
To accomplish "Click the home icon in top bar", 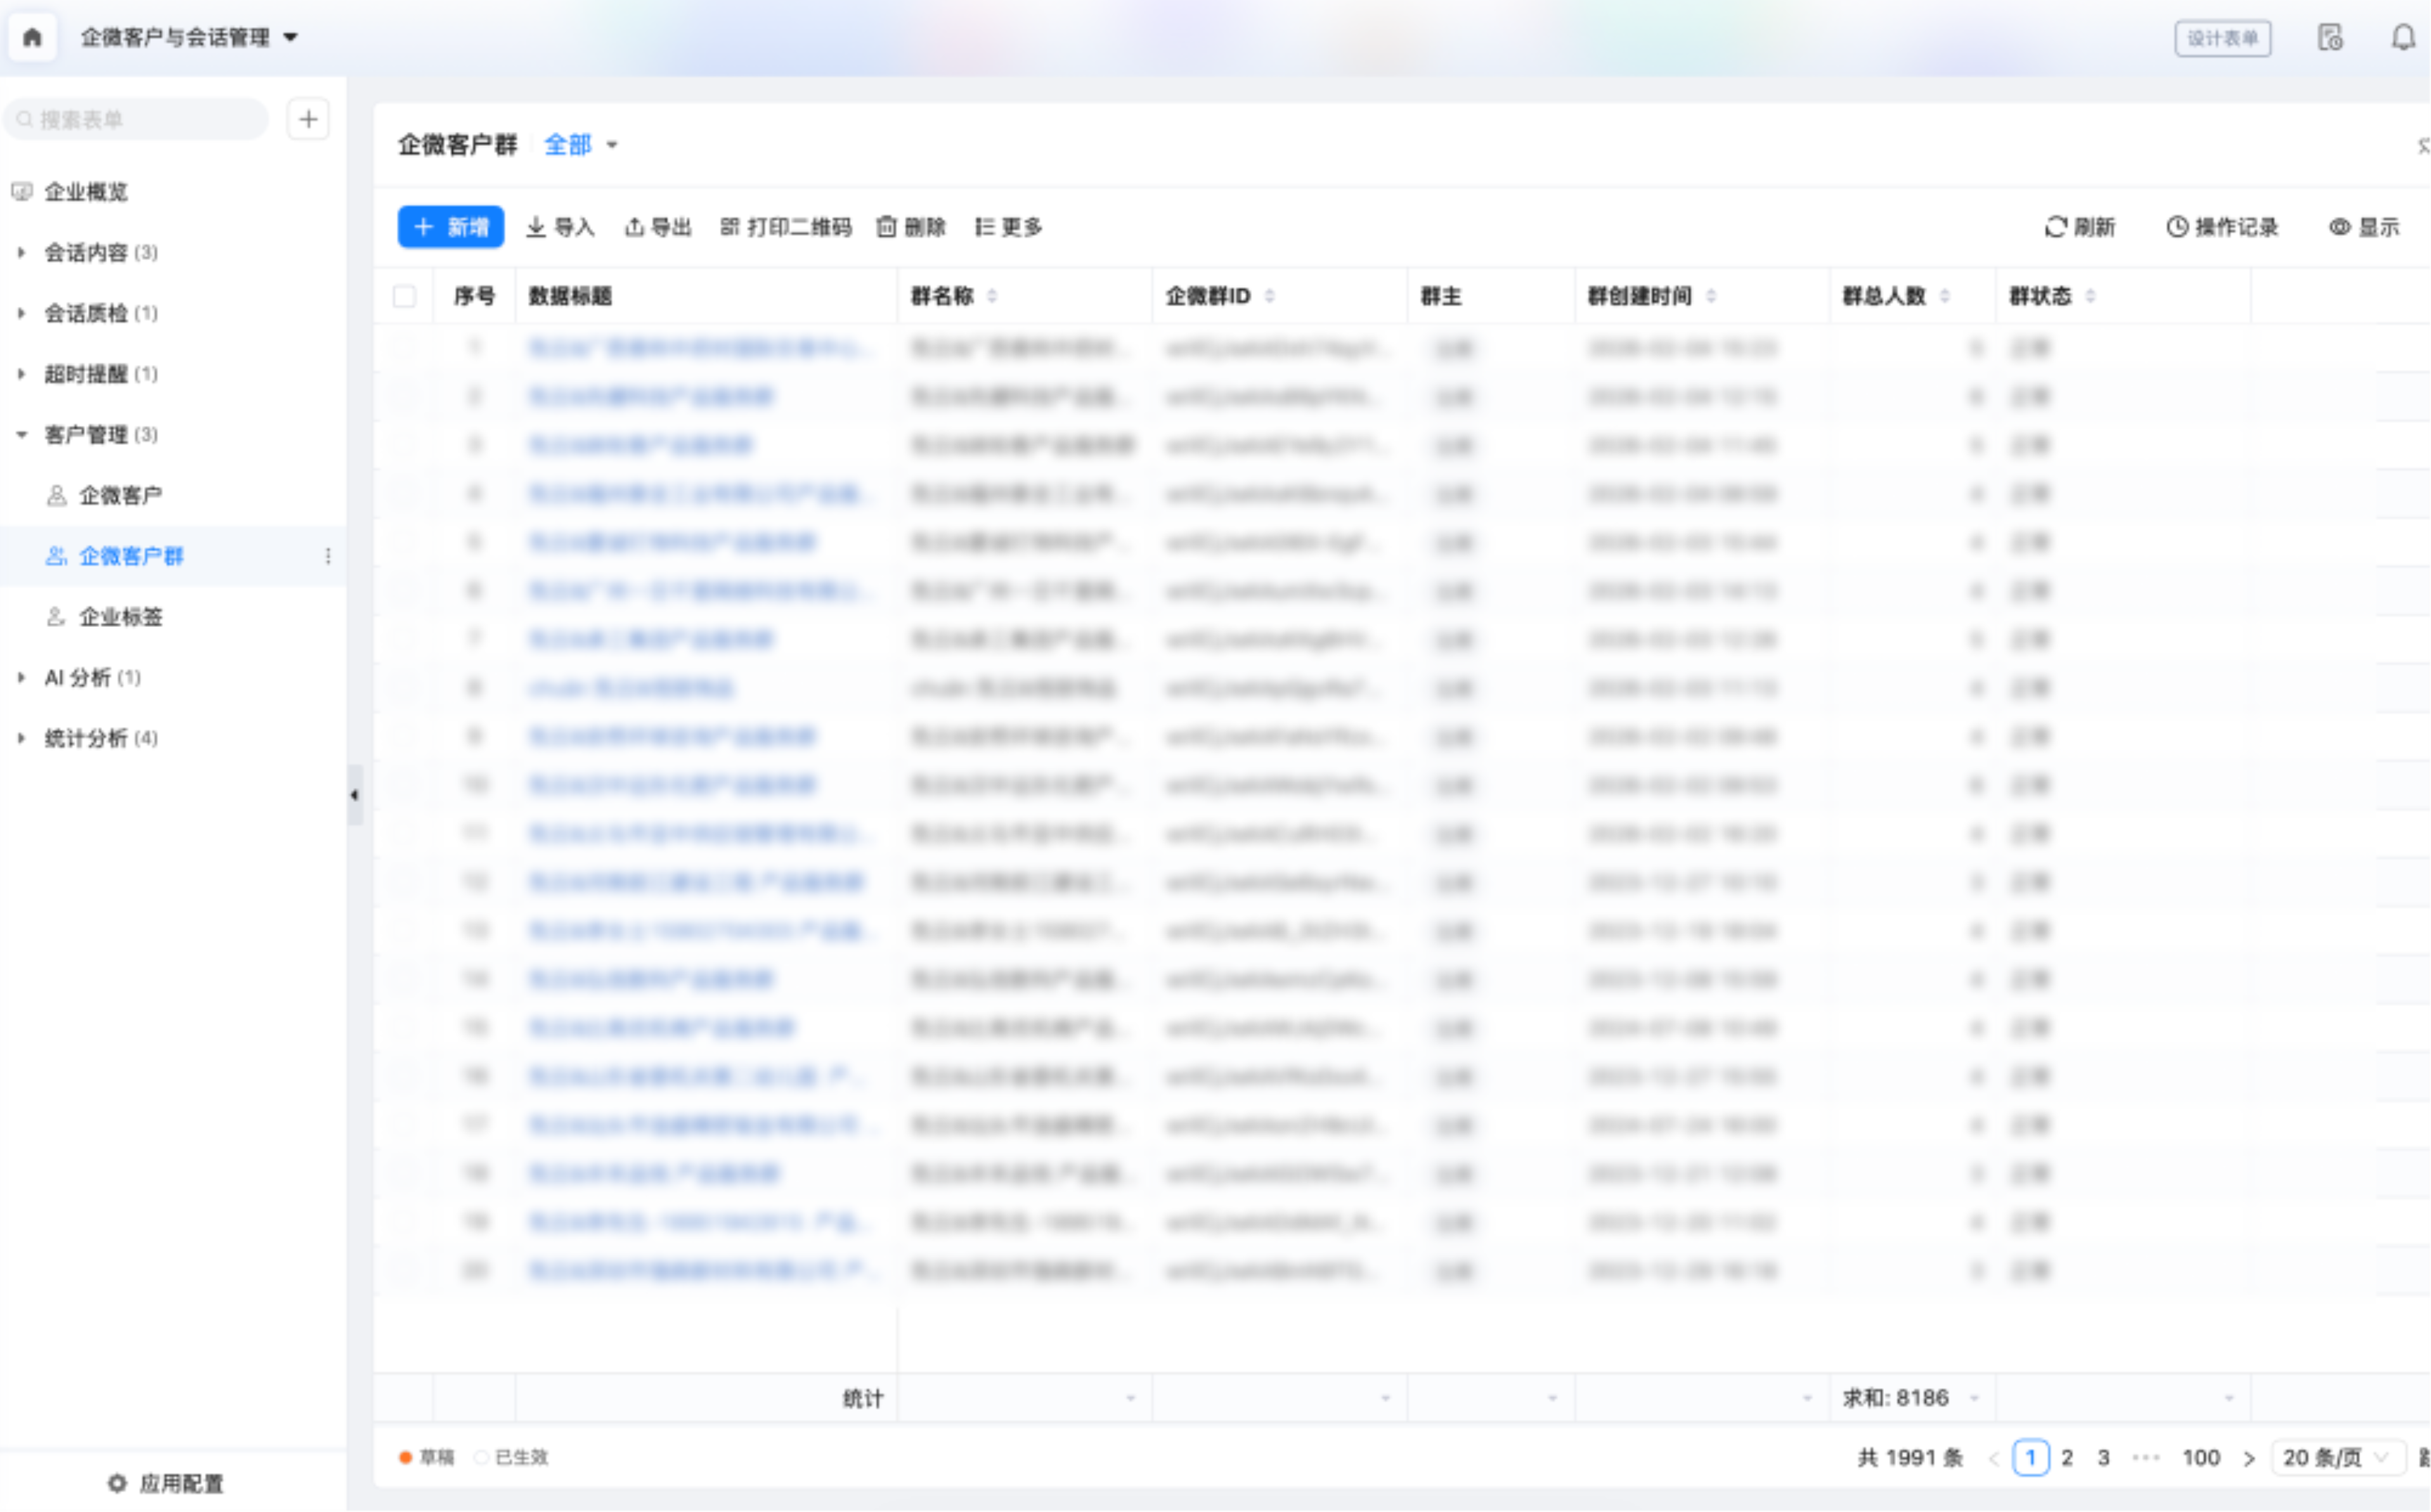I will [x=32, y=38].
